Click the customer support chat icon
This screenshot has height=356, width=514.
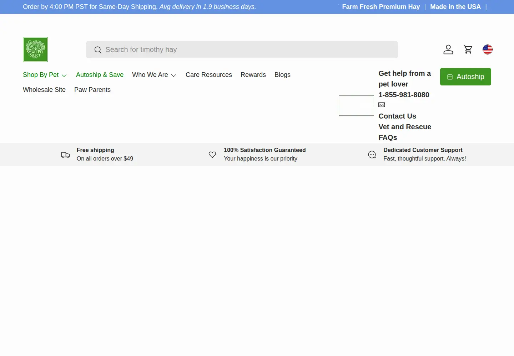coord(372,155)
